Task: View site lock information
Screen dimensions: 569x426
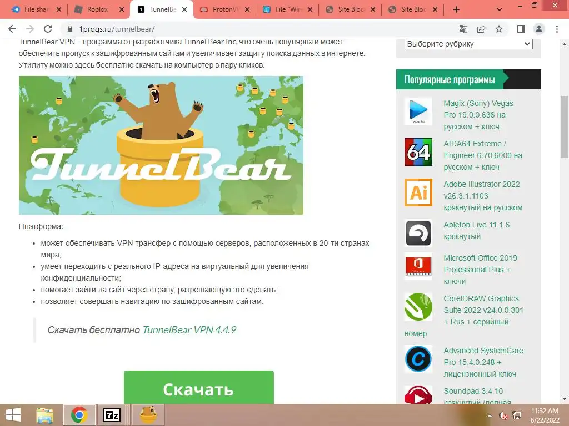Action: pyautogui.click(x=70, y=29)
